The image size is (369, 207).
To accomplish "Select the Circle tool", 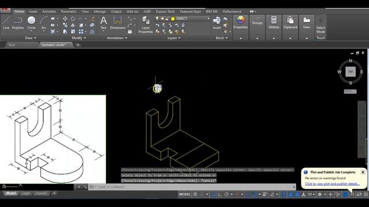I will (31, 23).
